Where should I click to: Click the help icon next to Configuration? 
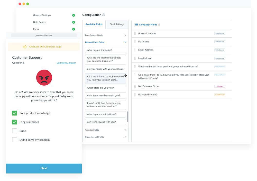(x=103, y=15)
